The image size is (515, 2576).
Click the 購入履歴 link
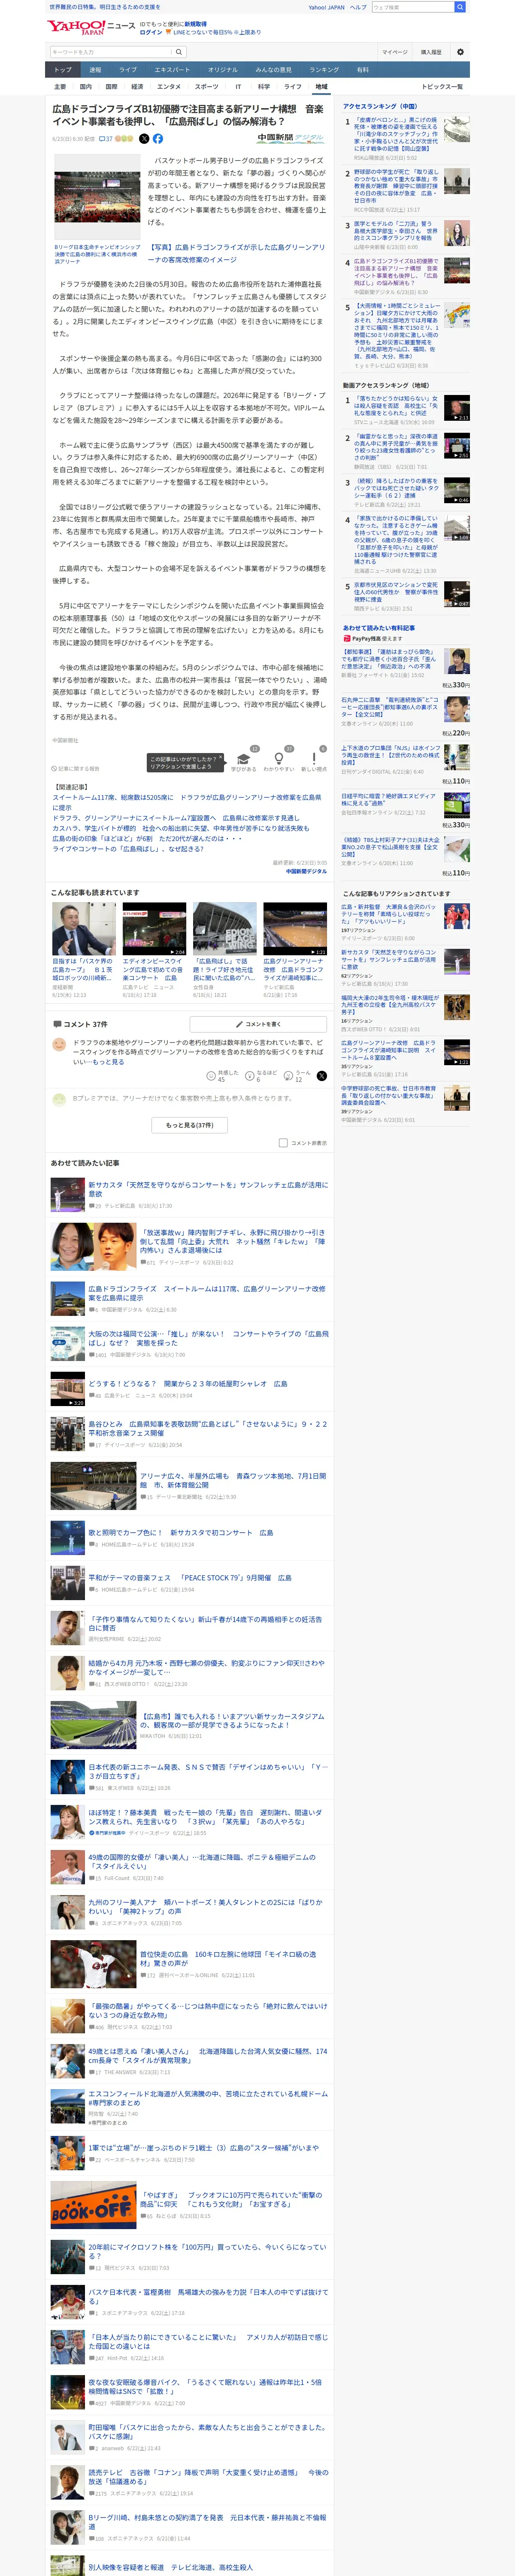(x=431, y=52)
